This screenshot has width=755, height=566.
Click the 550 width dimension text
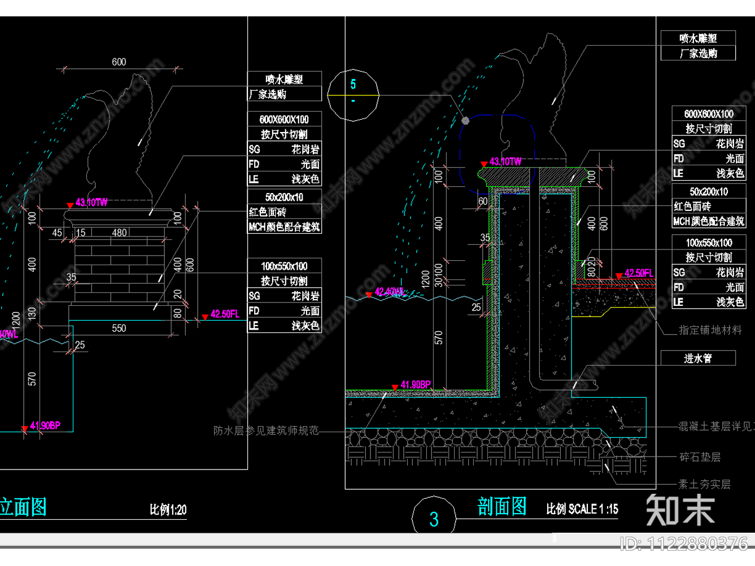tap(119, 328)
